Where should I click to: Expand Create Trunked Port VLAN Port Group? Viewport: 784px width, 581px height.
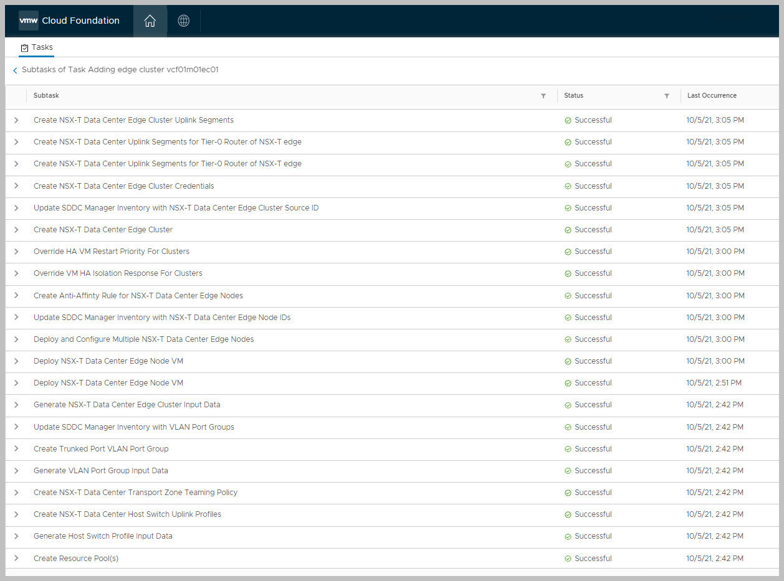16,449
